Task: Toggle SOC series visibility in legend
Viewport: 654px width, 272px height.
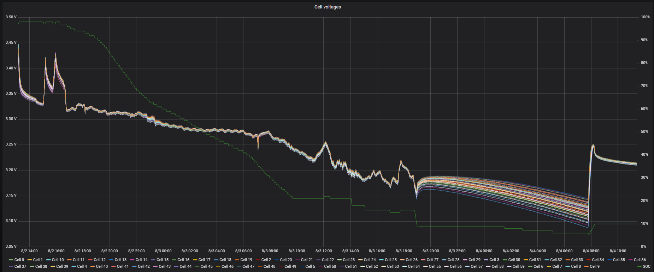Action: point(646,266)
